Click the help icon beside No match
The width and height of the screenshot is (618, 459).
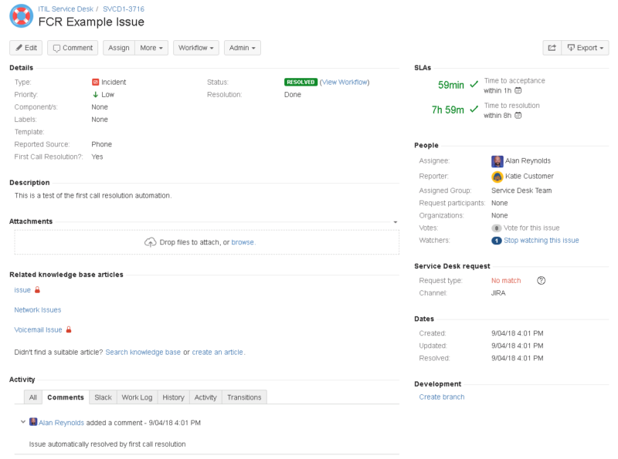click(x=541, y=281)
